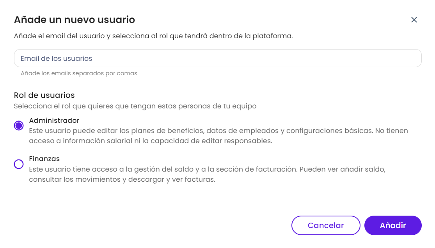Click helper text 'Añade los emails separados por comas'
This screenshot has height=248, width=435.
click(79, 73)
